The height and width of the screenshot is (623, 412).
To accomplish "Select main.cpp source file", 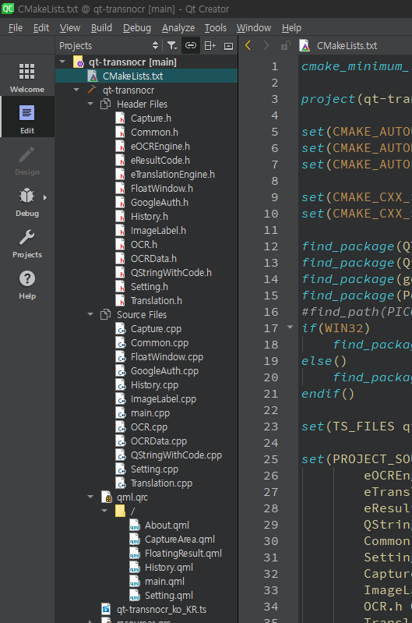I will tap(150, 413).
